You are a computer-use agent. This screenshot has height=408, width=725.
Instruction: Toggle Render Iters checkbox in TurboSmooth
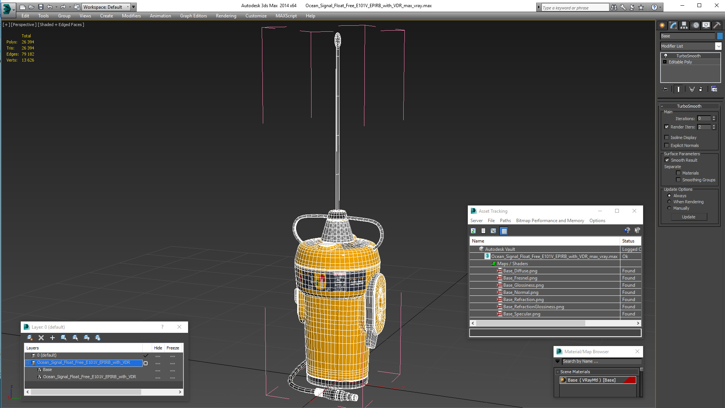tap(667, 127)
